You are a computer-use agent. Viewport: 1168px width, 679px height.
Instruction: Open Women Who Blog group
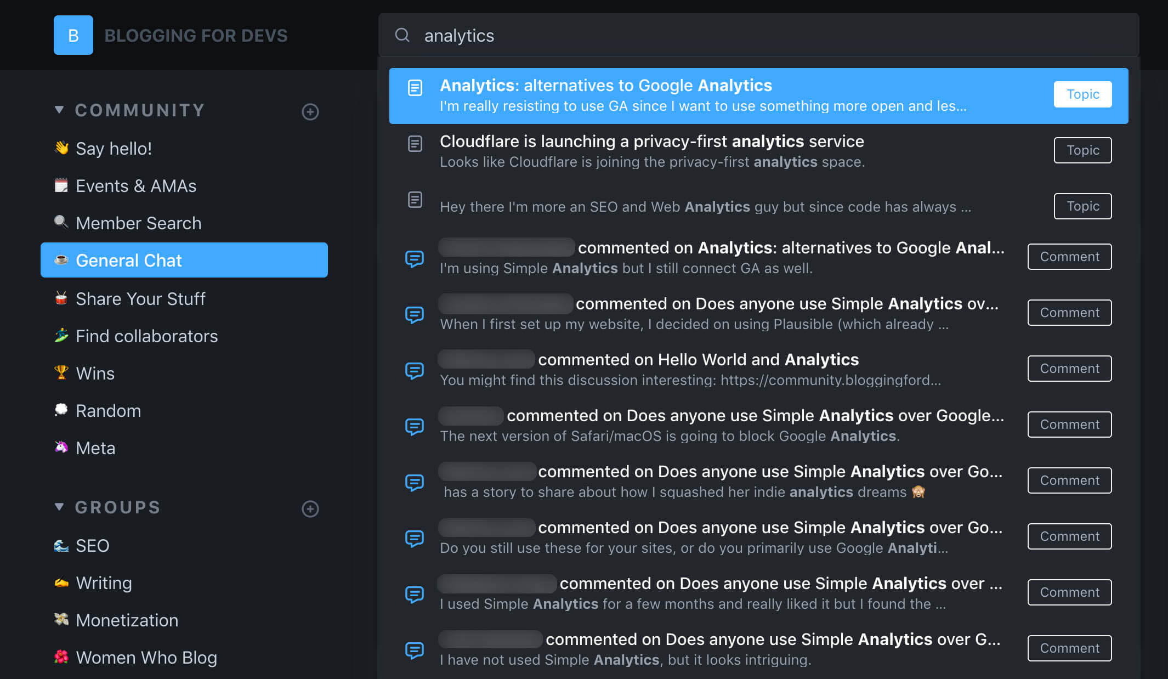click(x=184, y=657)
